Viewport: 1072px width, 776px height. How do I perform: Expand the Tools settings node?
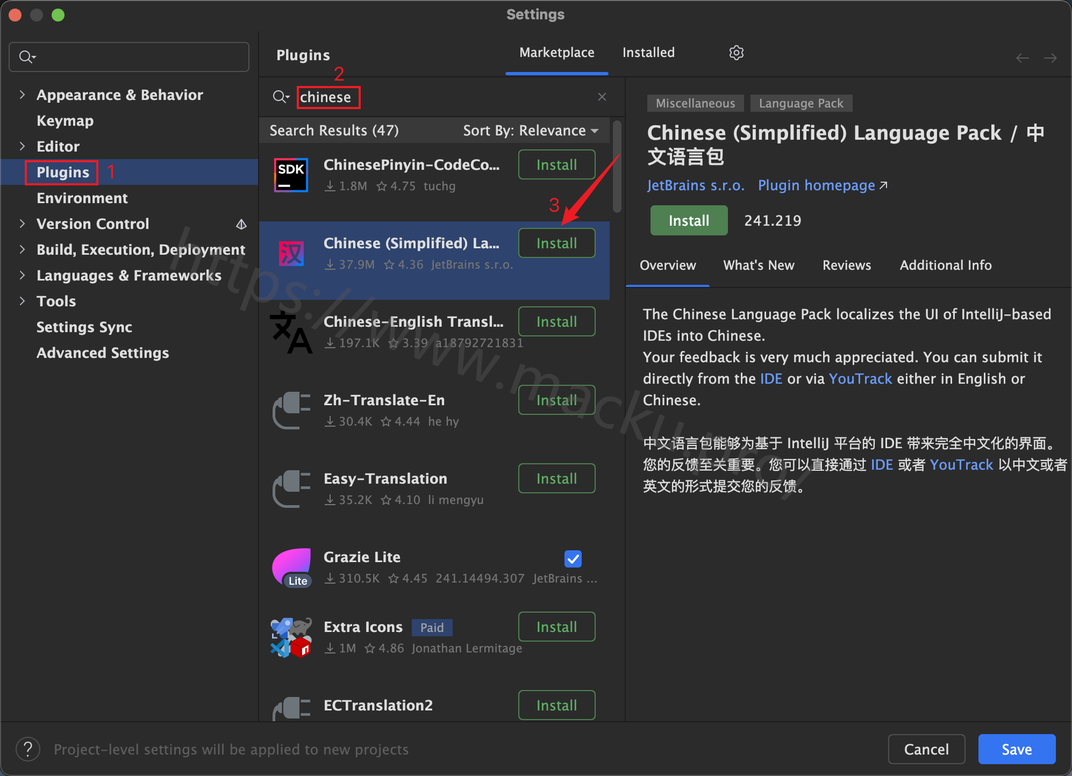(22, 301)
